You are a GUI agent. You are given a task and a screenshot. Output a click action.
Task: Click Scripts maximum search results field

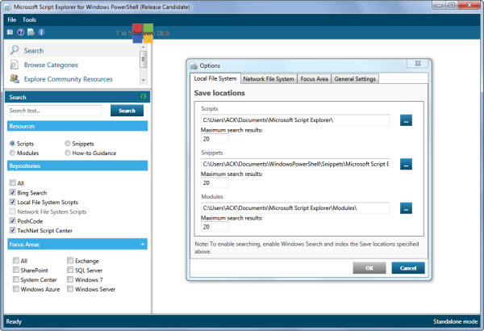pos(215,139)
